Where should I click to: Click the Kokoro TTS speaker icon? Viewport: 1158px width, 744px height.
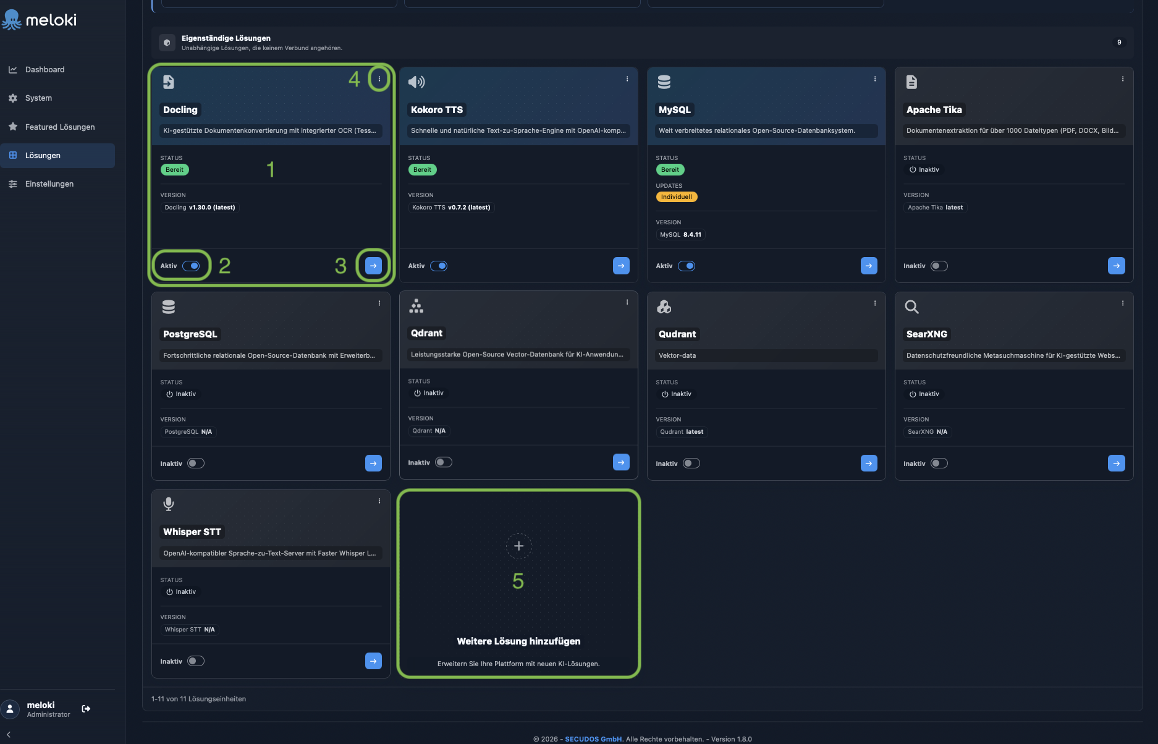click(416, 82)
